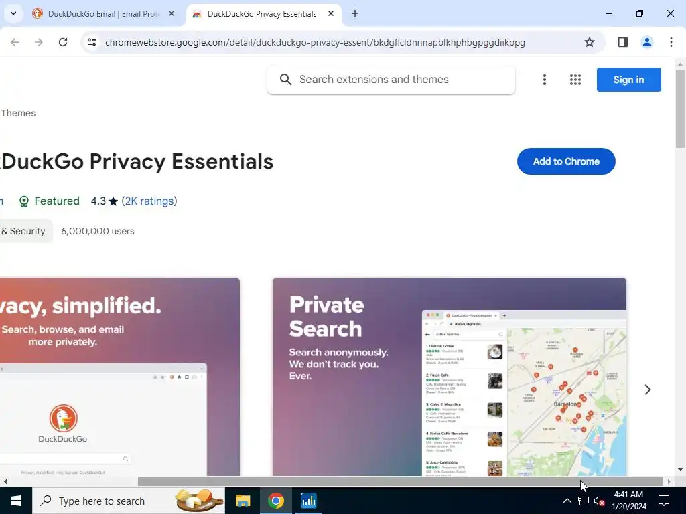Open the blue chart app in taskbar
The height and width of the screenshot is (514, 686).
308,501
